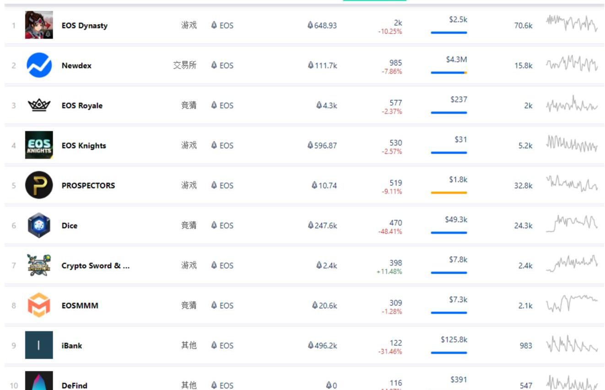Viewport: 605px width, 390px height.
Task: Select the Dice blue hexagon icon
Action: pyautogui.click(x=39, y=225)
